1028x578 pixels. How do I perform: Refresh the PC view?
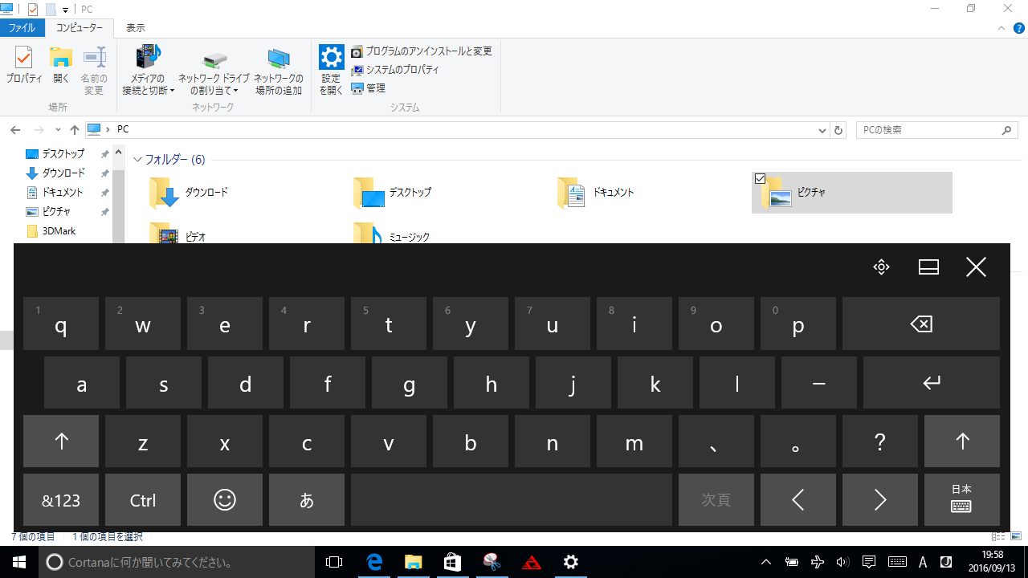point(839,130)
